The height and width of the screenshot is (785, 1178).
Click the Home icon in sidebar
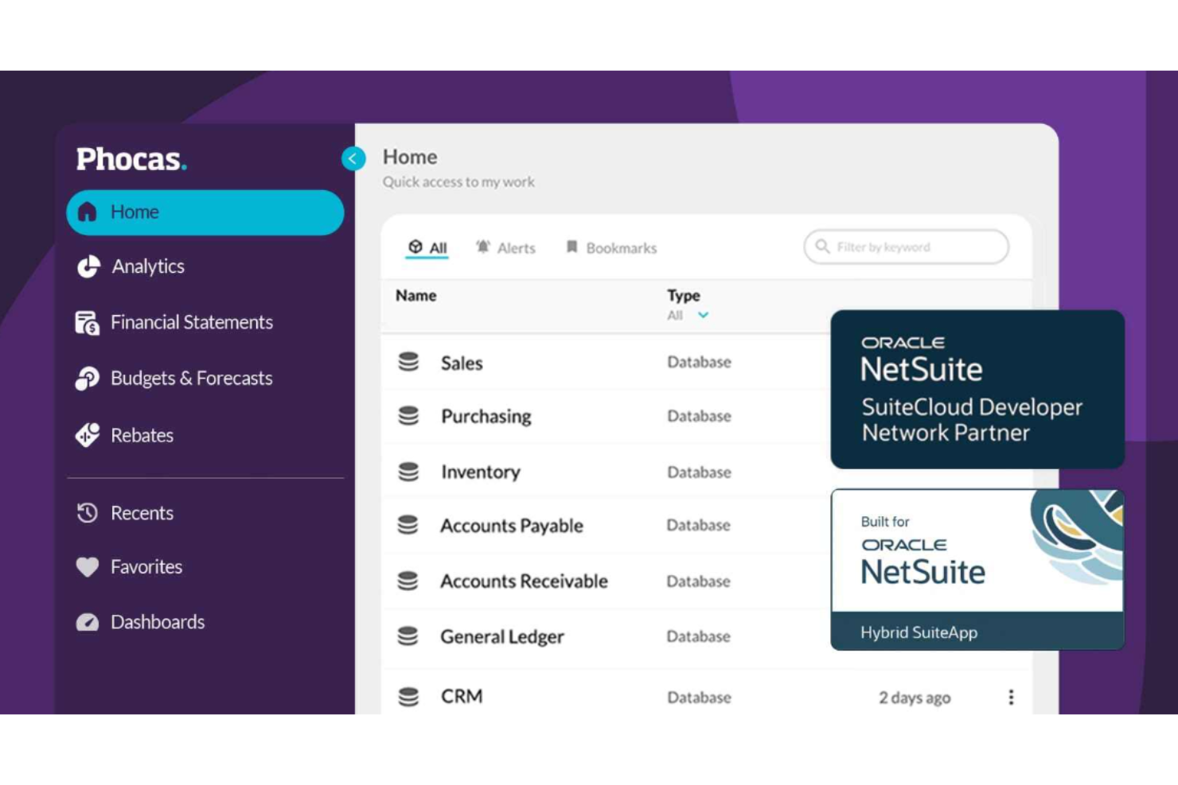pos(87,212)
